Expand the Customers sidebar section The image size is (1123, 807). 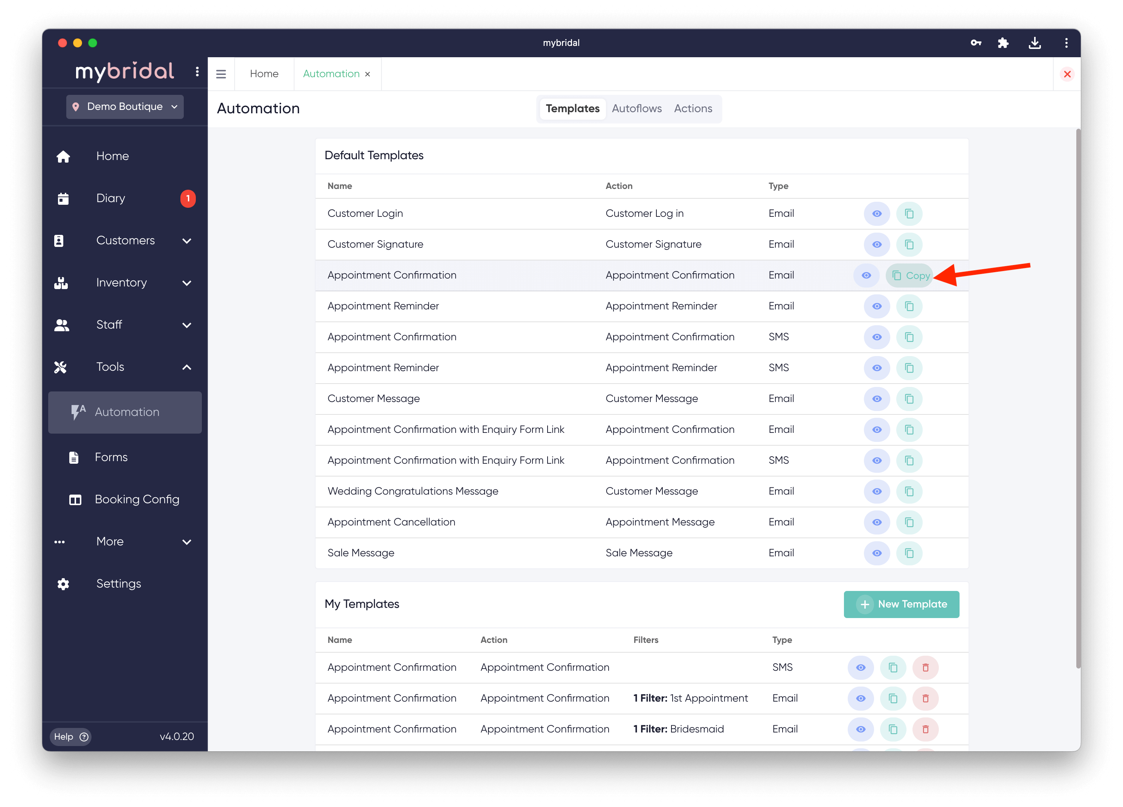pyautogui.click(x=187, y=241)
